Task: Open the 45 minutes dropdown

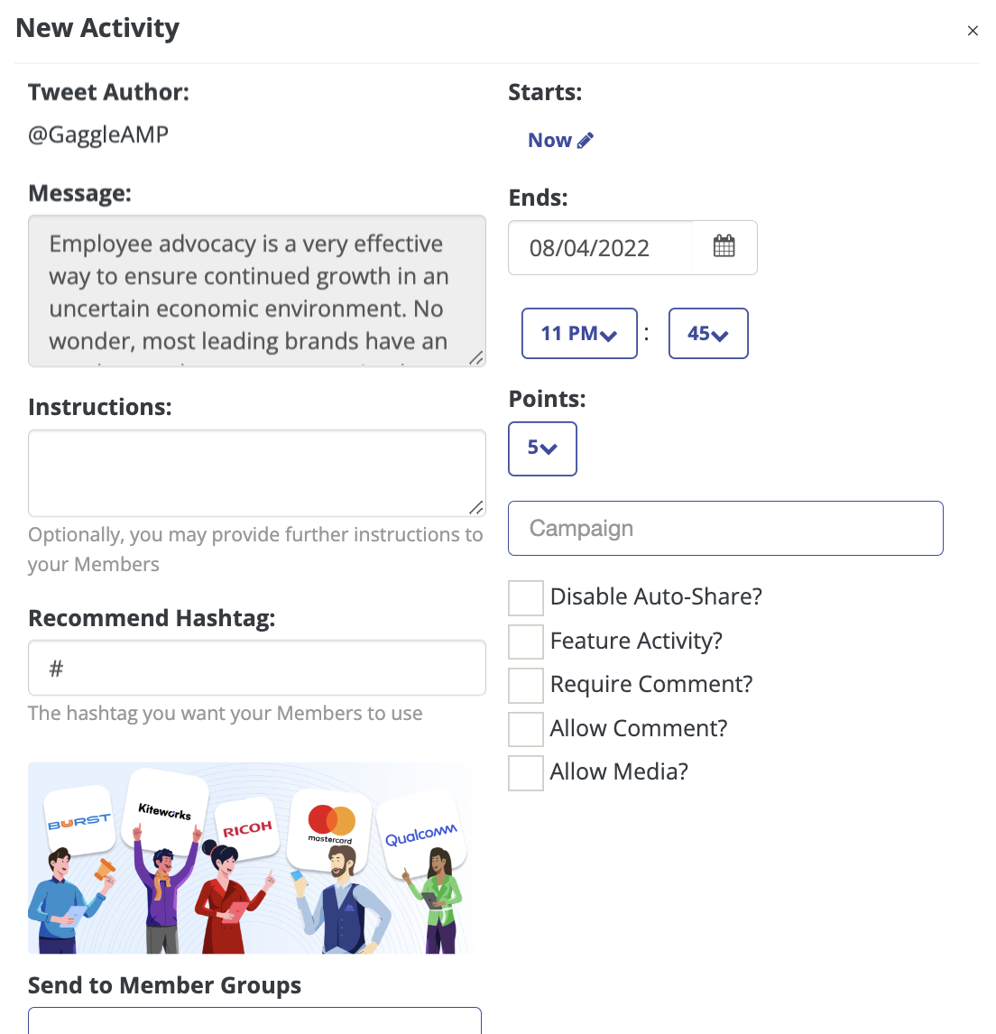Action: [x=708, y=334]
